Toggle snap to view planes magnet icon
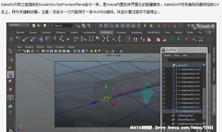222x132 pixels. (x=175, y=26)
